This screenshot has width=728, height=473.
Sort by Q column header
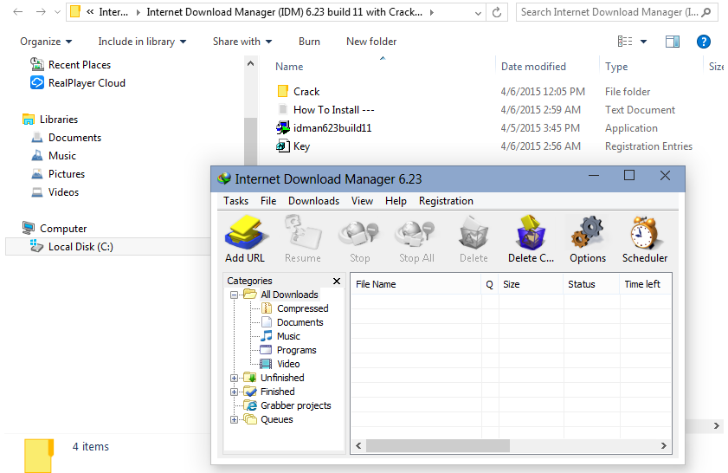[490, 284]
